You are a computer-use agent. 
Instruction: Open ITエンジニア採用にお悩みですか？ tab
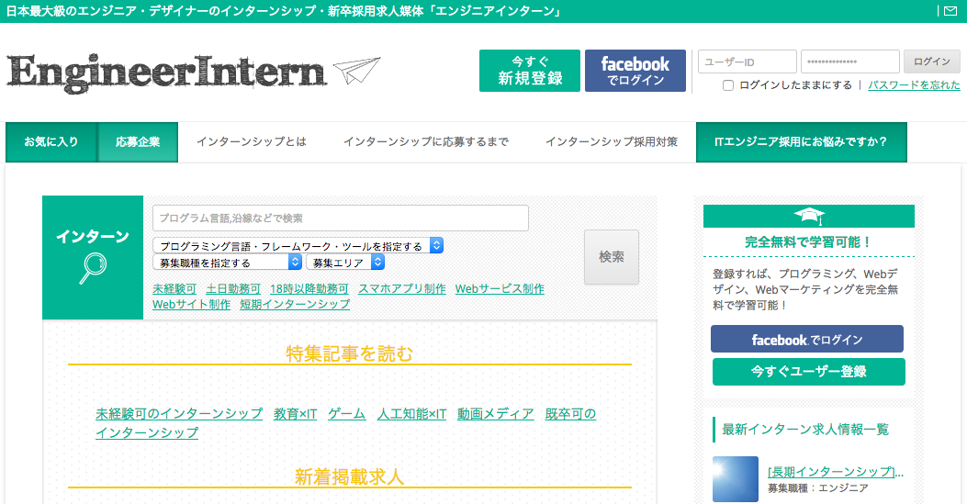(x=801, y=141)
